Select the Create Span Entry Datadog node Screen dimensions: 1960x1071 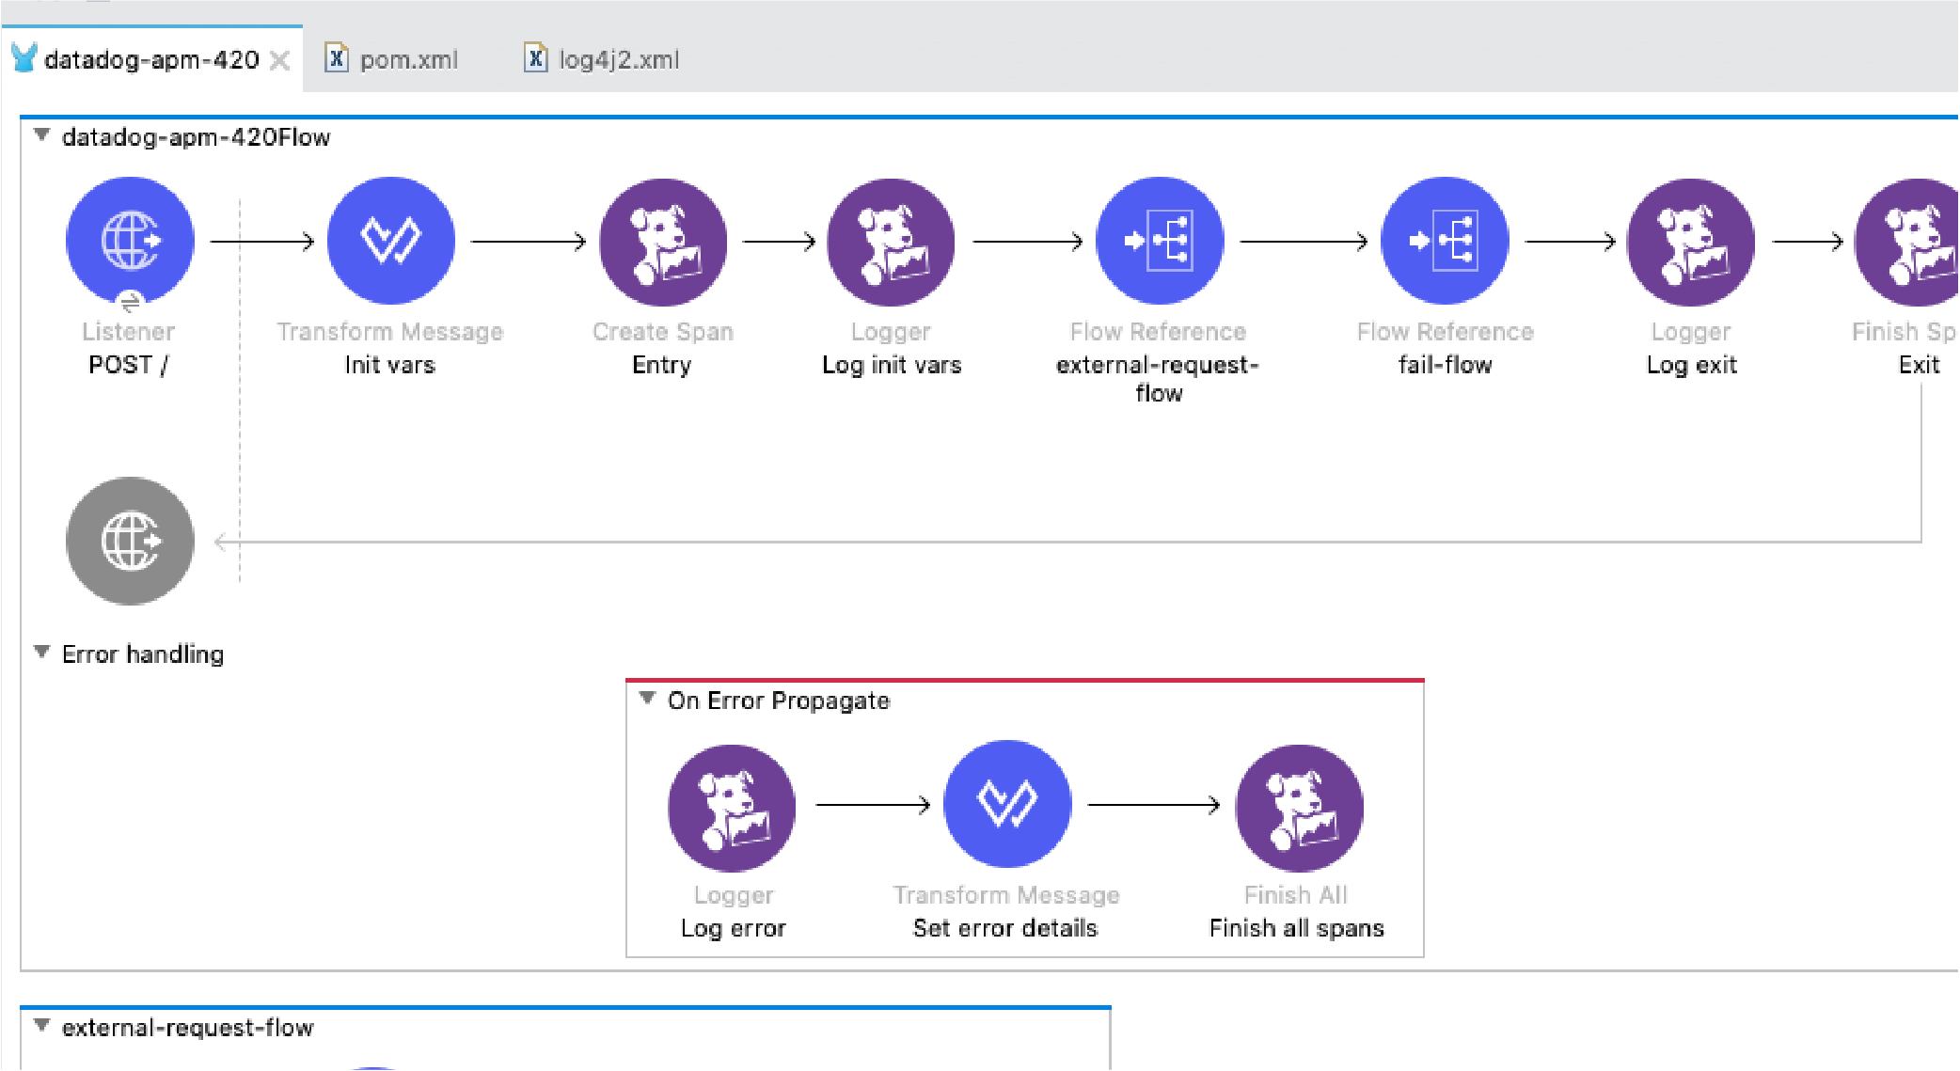tap(663, 242)
